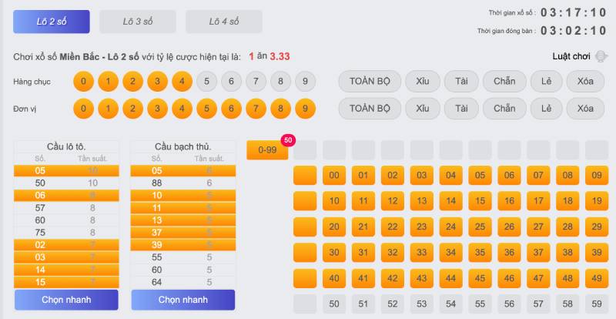The width and height of the screenshot is (616, 319).
Task: Open the Luật chơi rules icon
Action: 601,56
